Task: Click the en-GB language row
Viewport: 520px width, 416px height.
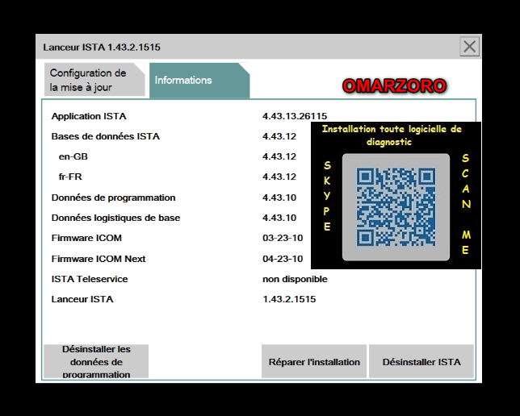Action: click(x=73, y=156)
